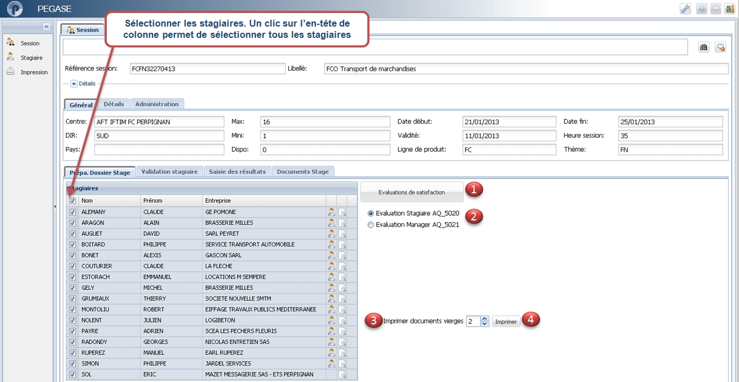
Task: Open the Détails tab next to Général
Action: (x=114, y=104)
